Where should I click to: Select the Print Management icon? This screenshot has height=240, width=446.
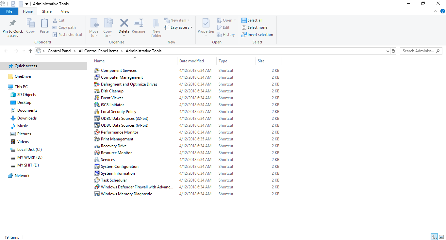tap(97, 139)
